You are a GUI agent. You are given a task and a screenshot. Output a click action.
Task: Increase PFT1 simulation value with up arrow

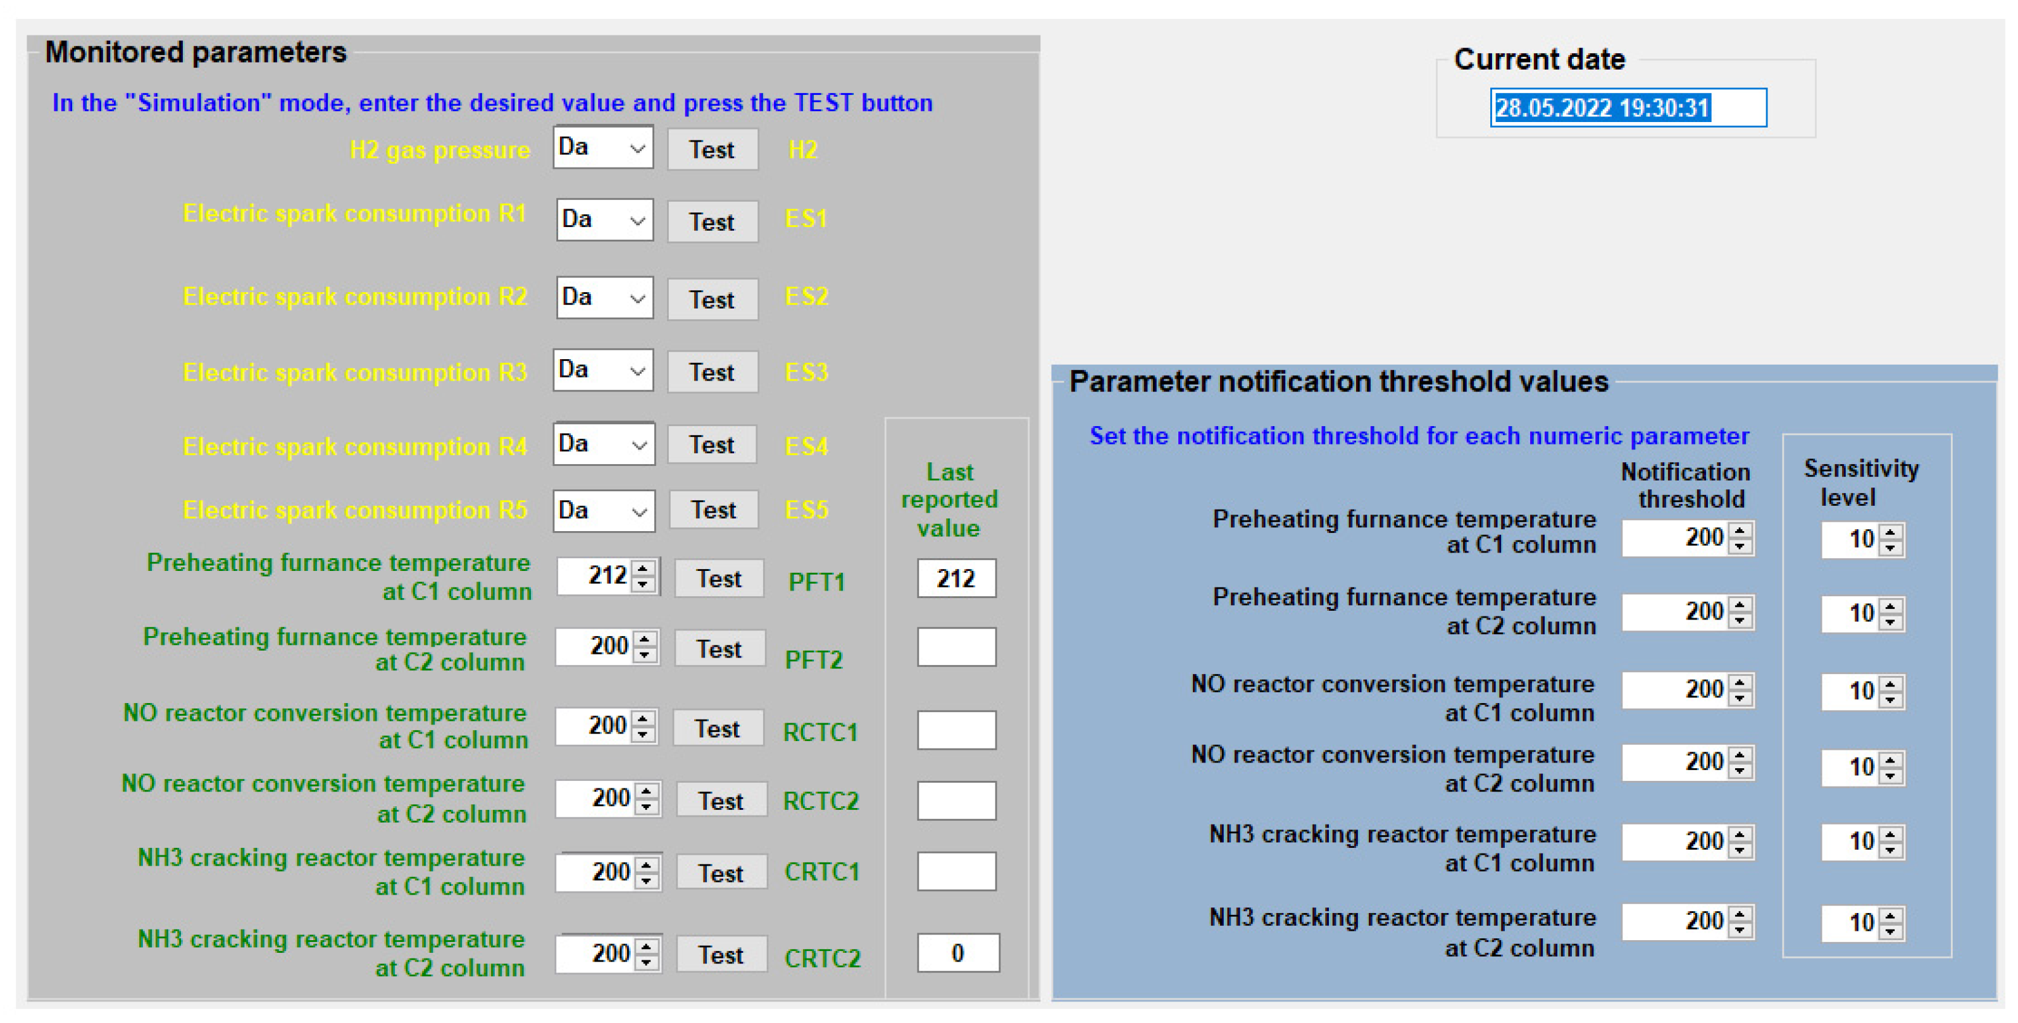(x=643, y=569)
